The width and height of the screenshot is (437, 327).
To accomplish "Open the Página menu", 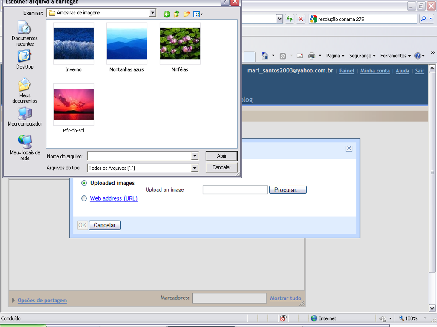I will 335,56.
